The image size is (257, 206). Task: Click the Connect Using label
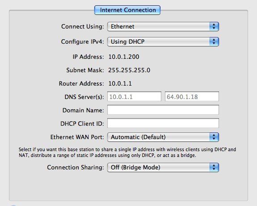click(83, 26)
